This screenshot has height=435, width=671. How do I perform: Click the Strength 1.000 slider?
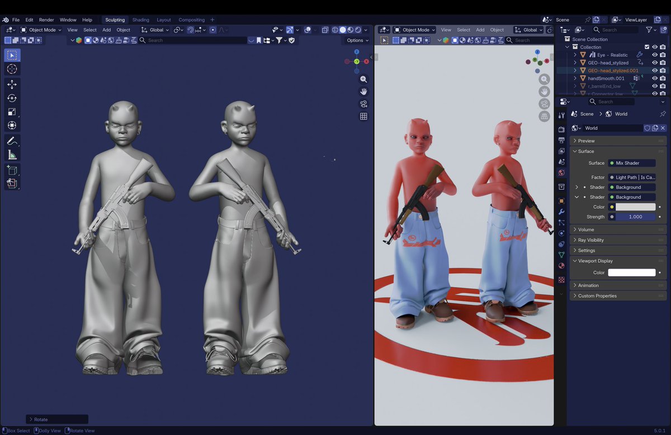[636, 217]
